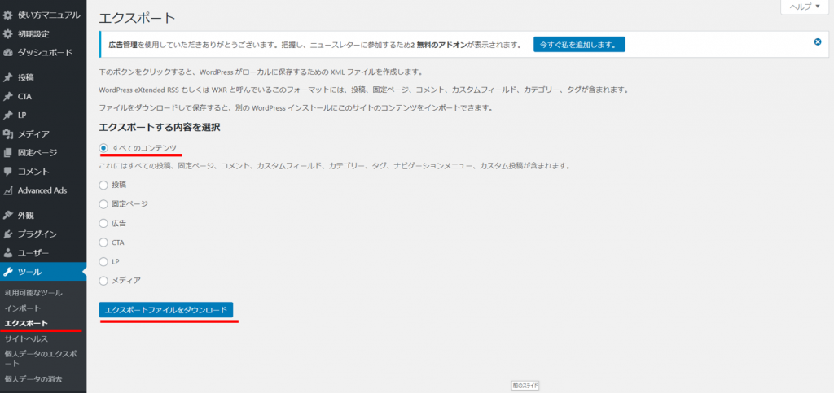Choose the 固定ページ radio option

tap(103, 203)
